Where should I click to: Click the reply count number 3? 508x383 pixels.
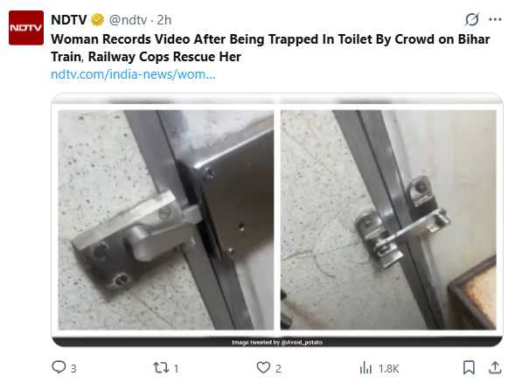73,368
